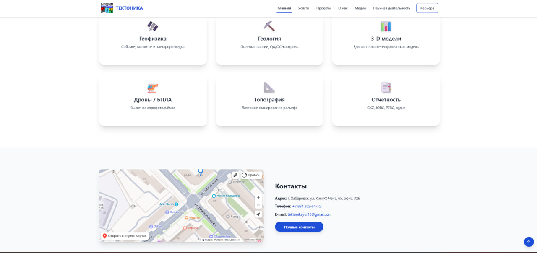This screenshot has height=253, width=537.
Task: Select the Геология pickaxe icon
Action: (269, 26)
